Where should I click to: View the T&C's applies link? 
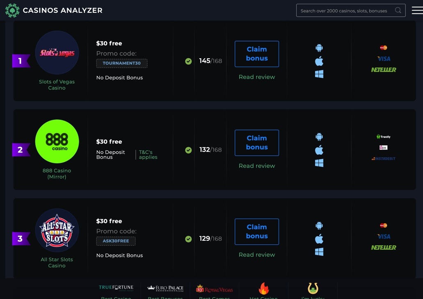click(148, 155)
